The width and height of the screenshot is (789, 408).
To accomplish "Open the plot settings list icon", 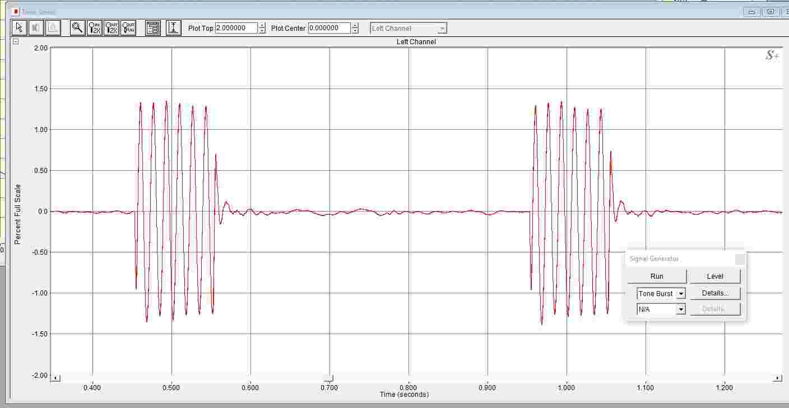I will [x=153, y=27].
